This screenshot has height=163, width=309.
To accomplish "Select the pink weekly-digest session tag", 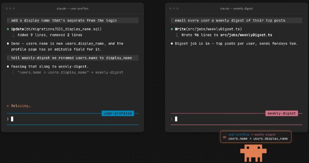I will 281,113.
